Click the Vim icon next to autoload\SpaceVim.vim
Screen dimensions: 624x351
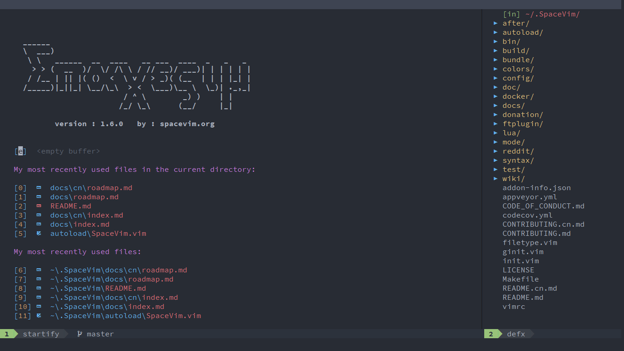39,234
